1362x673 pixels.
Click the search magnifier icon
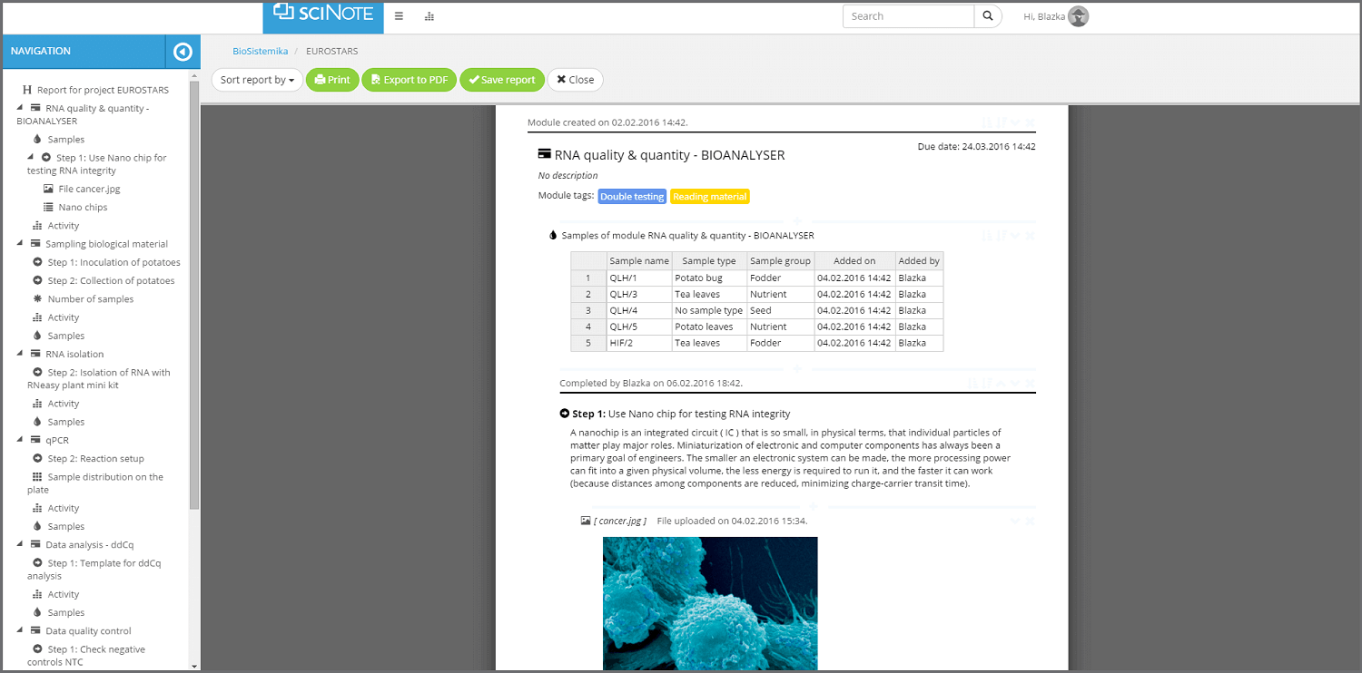coord(988,15)
